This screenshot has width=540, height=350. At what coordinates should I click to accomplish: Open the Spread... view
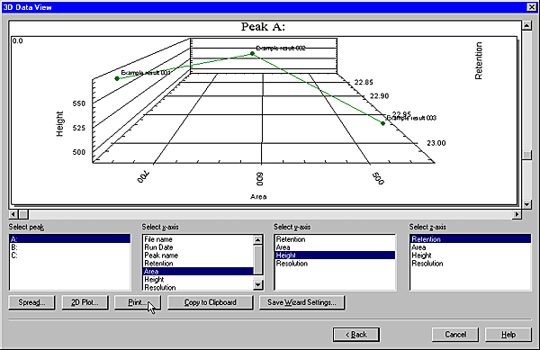[31, 302]
